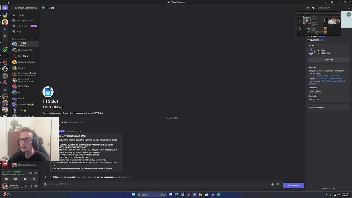Open the volume icon in system tray

click(338, 195)
